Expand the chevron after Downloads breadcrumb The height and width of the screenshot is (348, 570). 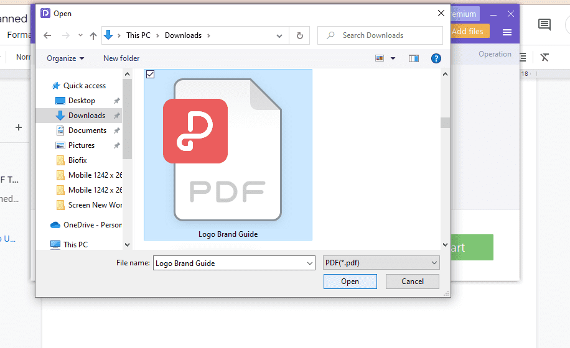(x=208, y=35)
